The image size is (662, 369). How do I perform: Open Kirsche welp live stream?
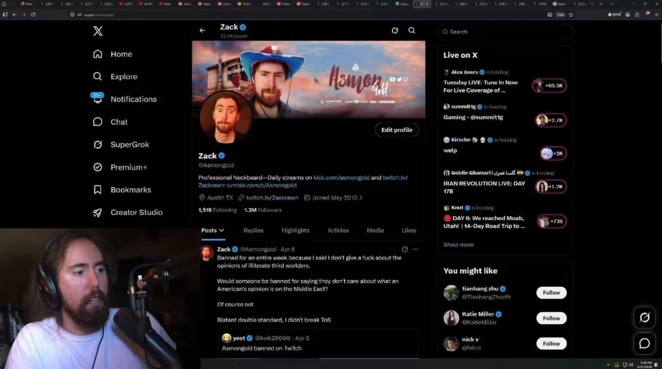[450, 150]
